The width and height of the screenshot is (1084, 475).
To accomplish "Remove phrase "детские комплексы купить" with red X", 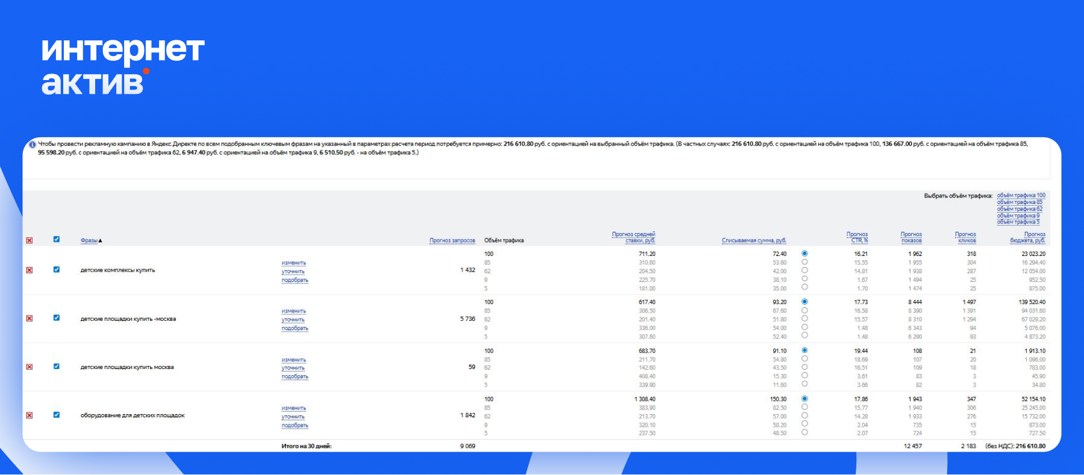I will click(x=29, y=270).
